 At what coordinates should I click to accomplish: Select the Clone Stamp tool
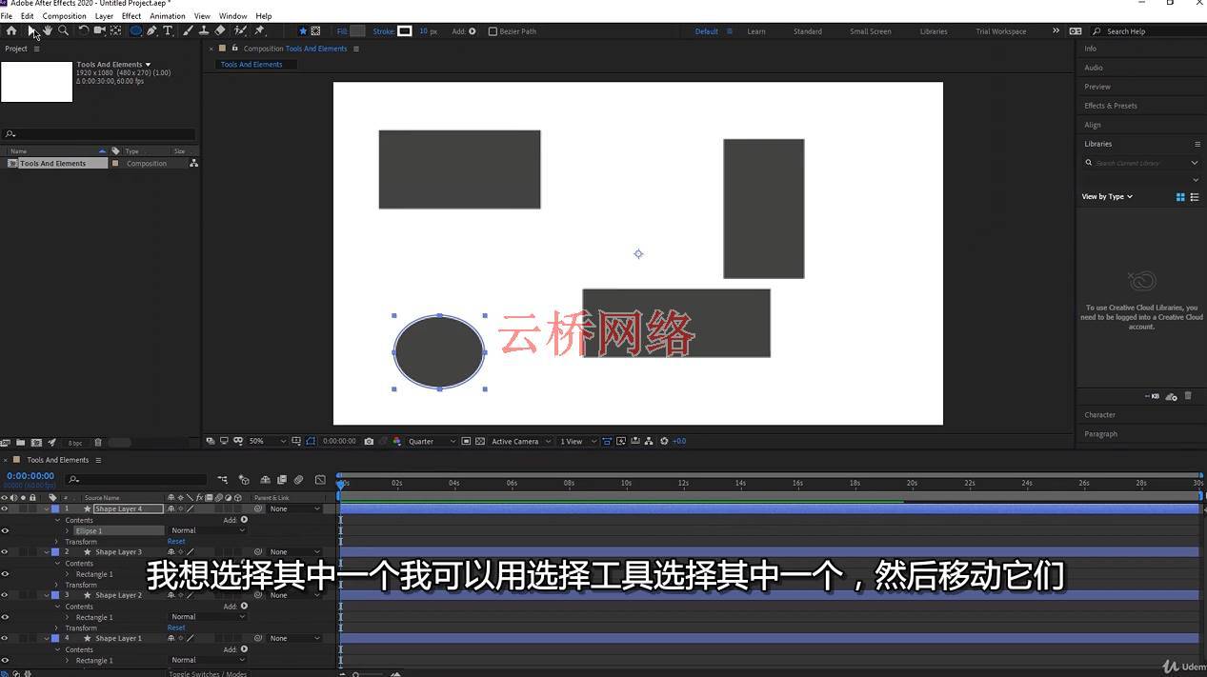[x=204, y=30]
